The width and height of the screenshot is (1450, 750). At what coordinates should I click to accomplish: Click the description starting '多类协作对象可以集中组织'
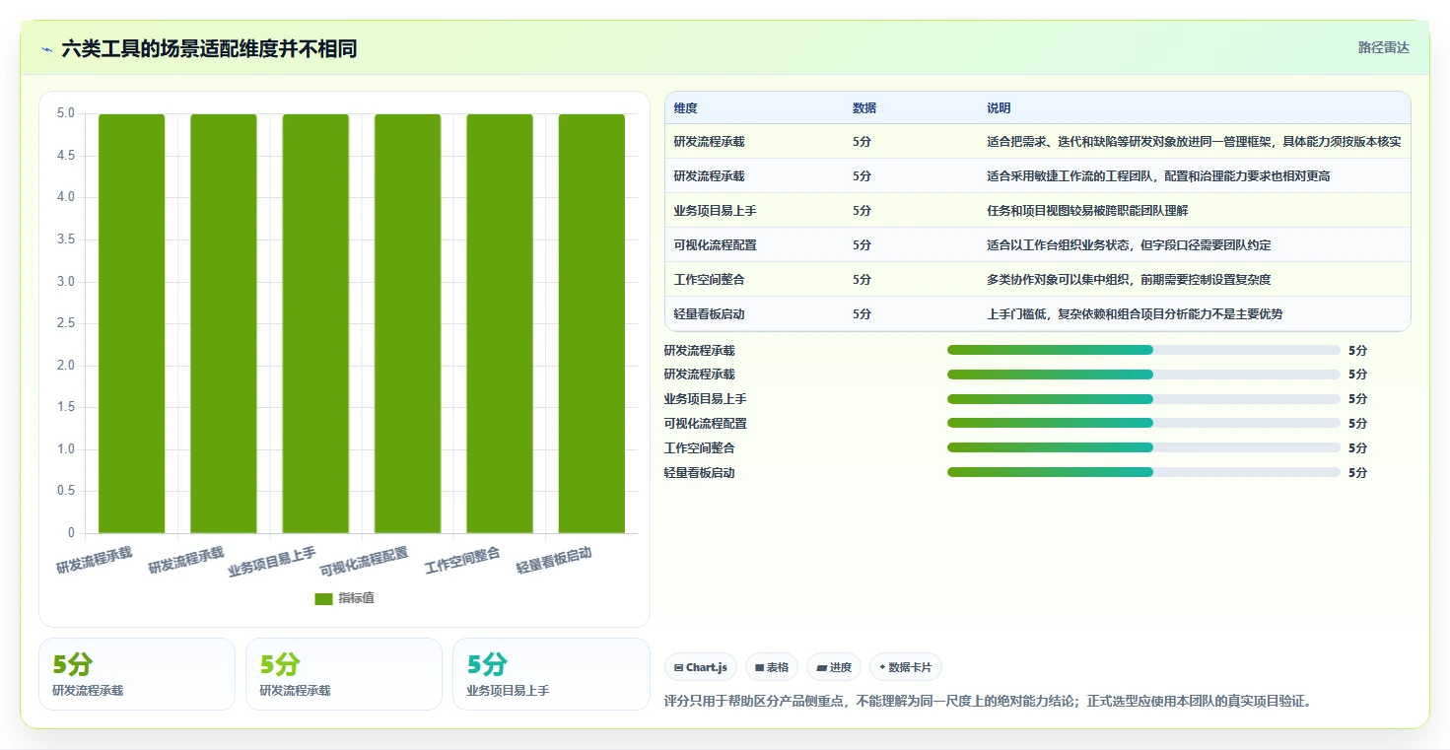click(1129, 280)
